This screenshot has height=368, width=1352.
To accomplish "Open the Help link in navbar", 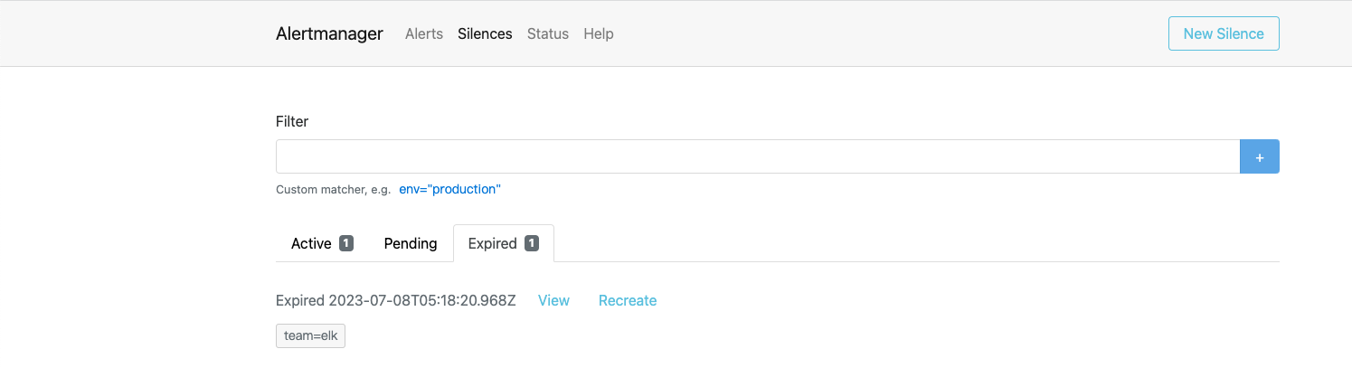I will pos(599,33).
